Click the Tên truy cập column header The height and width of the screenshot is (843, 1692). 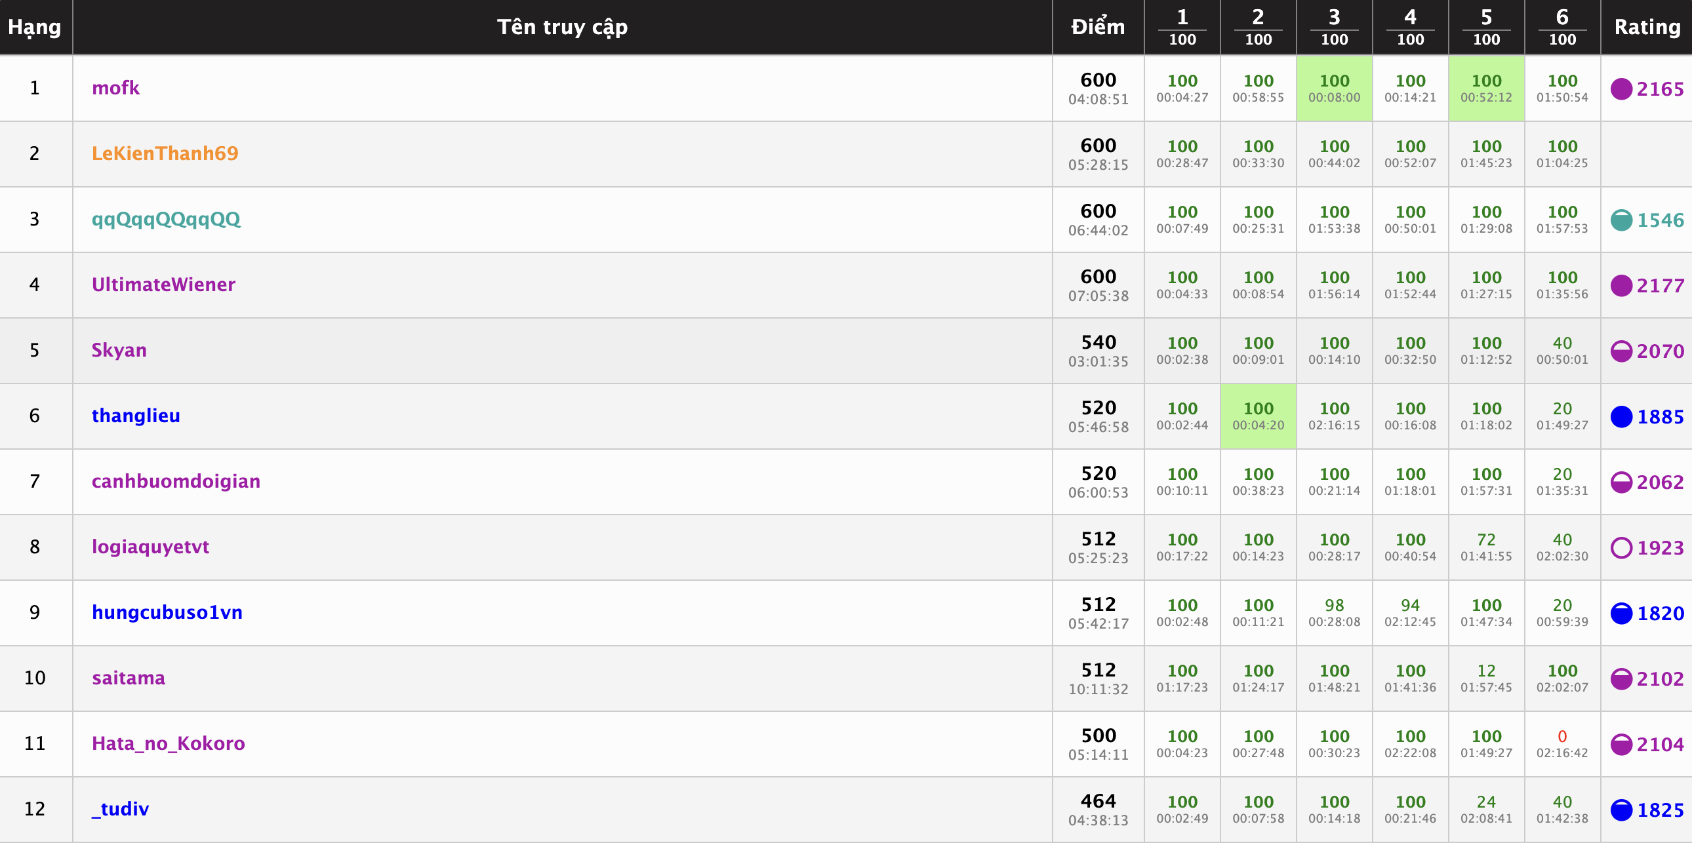click(562, 27)
